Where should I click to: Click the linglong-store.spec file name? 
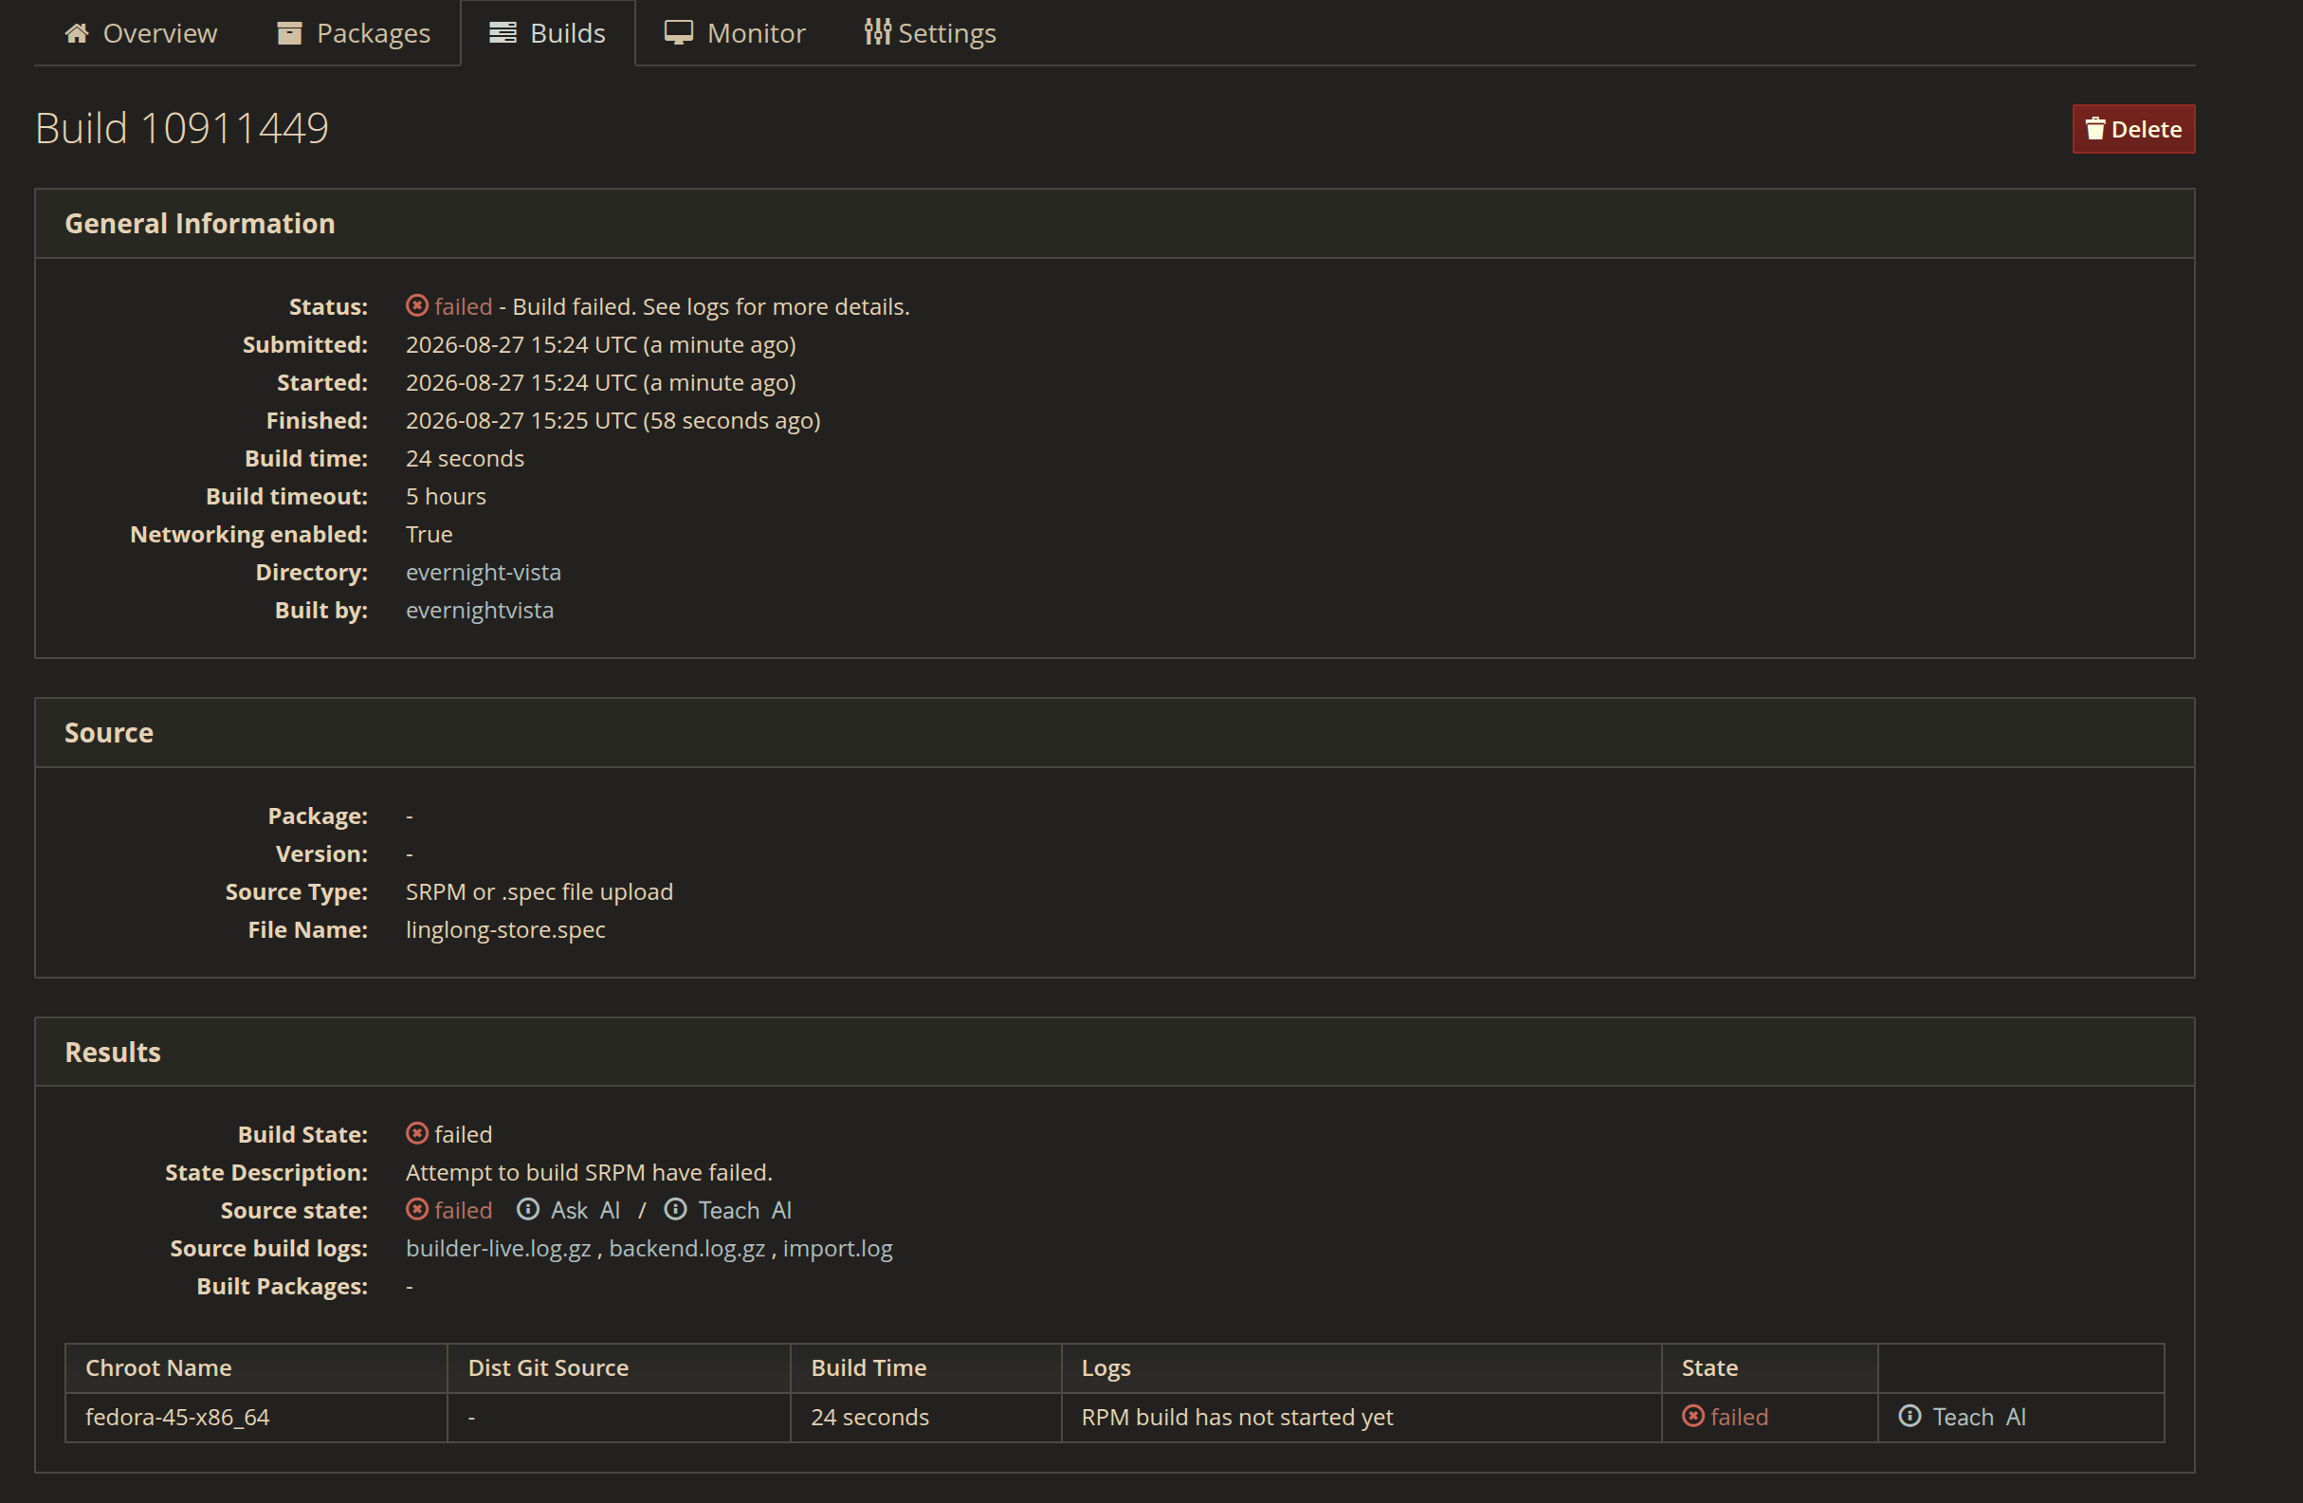click(x=505, y=930)
